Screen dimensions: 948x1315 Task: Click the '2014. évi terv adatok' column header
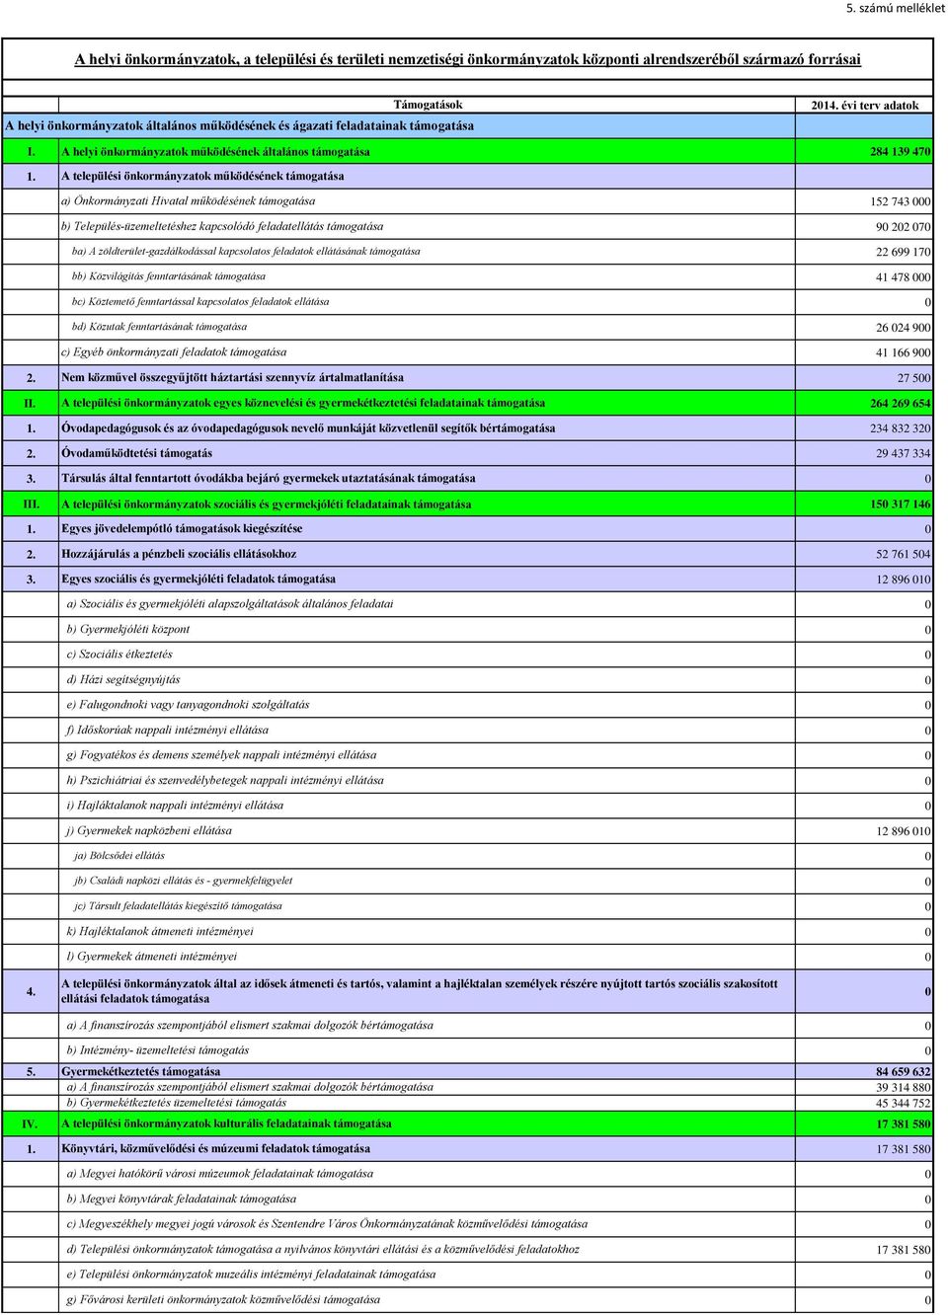[865, 106]
